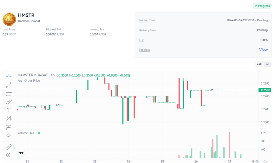Select the magnifier zoom-in tool
276x163 pixels.
click(x=8, y=155)
